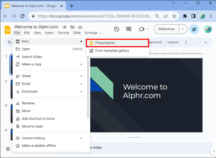Open the Format menu
This screenshot has width=216, height=158.
(x=63, y=33)
